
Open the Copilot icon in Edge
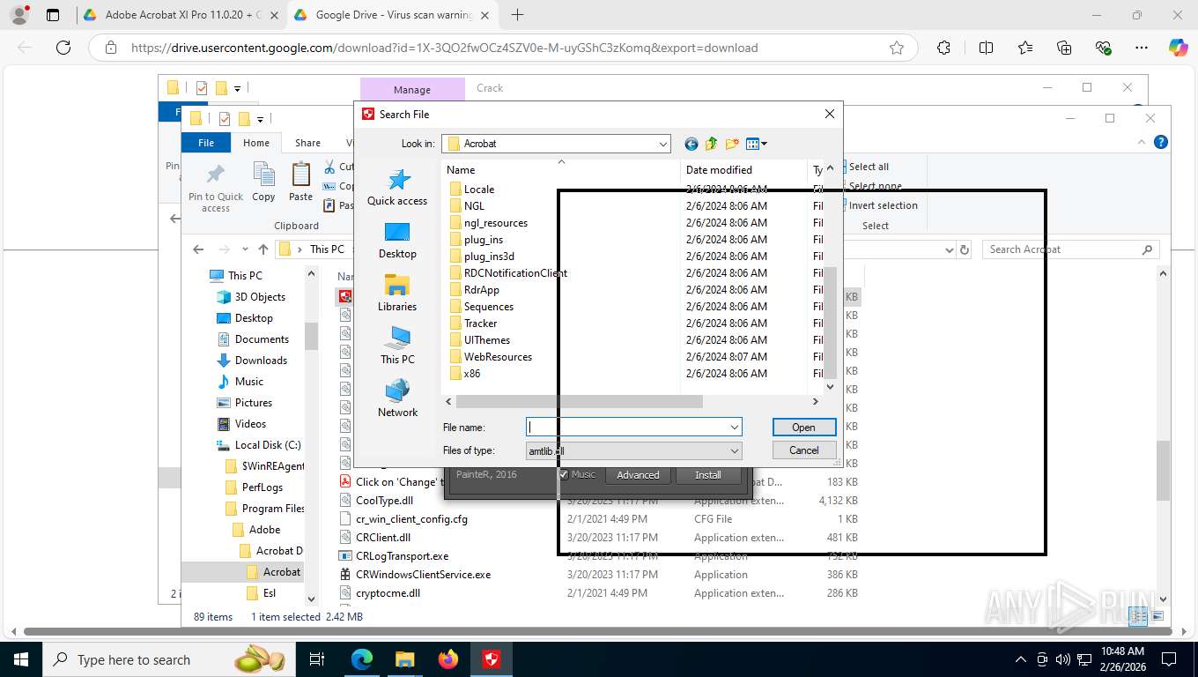1178,48
